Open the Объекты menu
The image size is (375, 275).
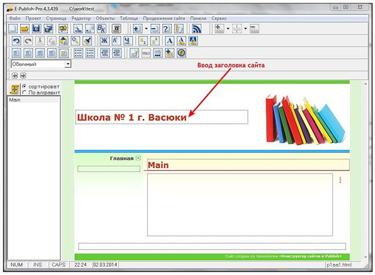[105, 18]
